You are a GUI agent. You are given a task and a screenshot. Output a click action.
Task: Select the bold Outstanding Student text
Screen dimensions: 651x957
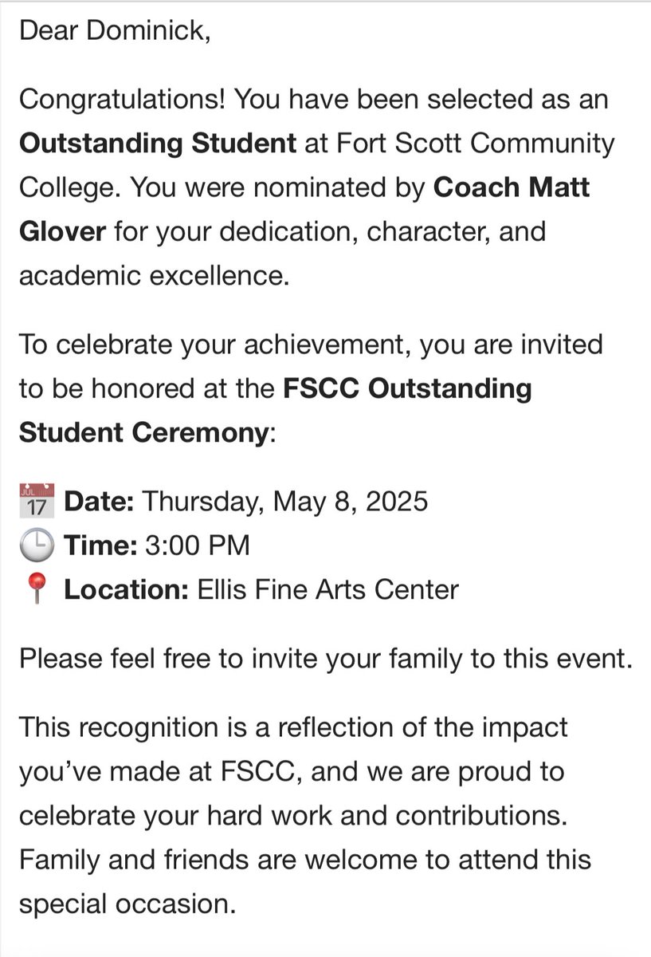coord(157,144)
